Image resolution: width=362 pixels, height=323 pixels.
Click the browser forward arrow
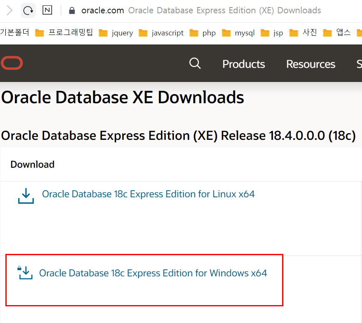click(x=10, y=10)
